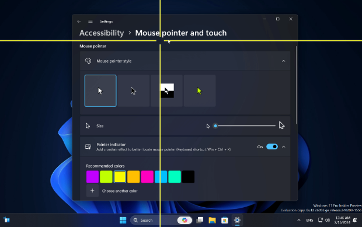Click the ENG language indicator
Screen dimensions: 362x227
(x=309, y=221)
